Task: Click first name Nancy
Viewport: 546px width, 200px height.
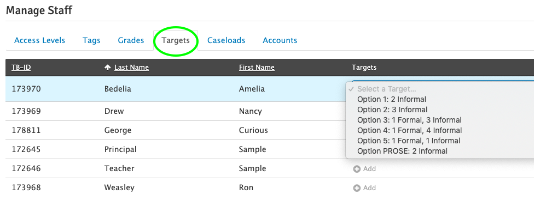Action: [251, 112]
